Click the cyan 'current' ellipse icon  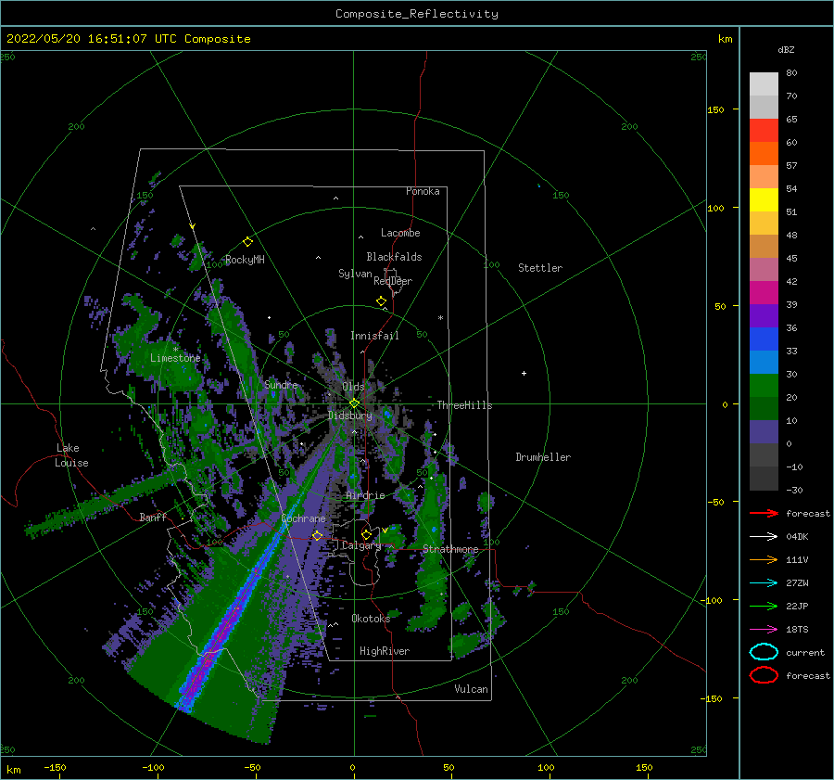point(764,652)
